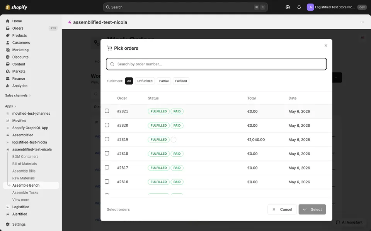Viewport: 371px width, 231px height.
Task: Open Orders via its inbox icon
Action: coord(8,28)
